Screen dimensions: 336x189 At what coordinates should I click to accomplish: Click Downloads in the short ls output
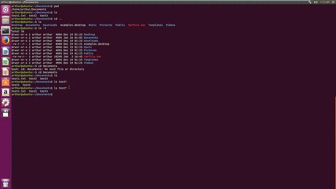tap(50, 25)
